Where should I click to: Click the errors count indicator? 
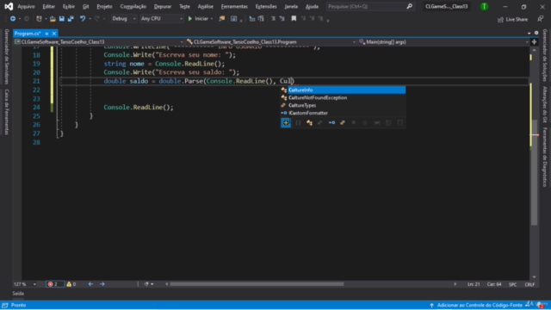54,284
